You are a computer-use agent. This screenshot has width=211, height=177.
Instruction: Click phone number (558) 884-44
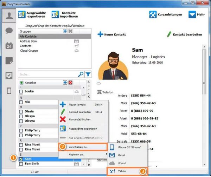pos(141,96)
